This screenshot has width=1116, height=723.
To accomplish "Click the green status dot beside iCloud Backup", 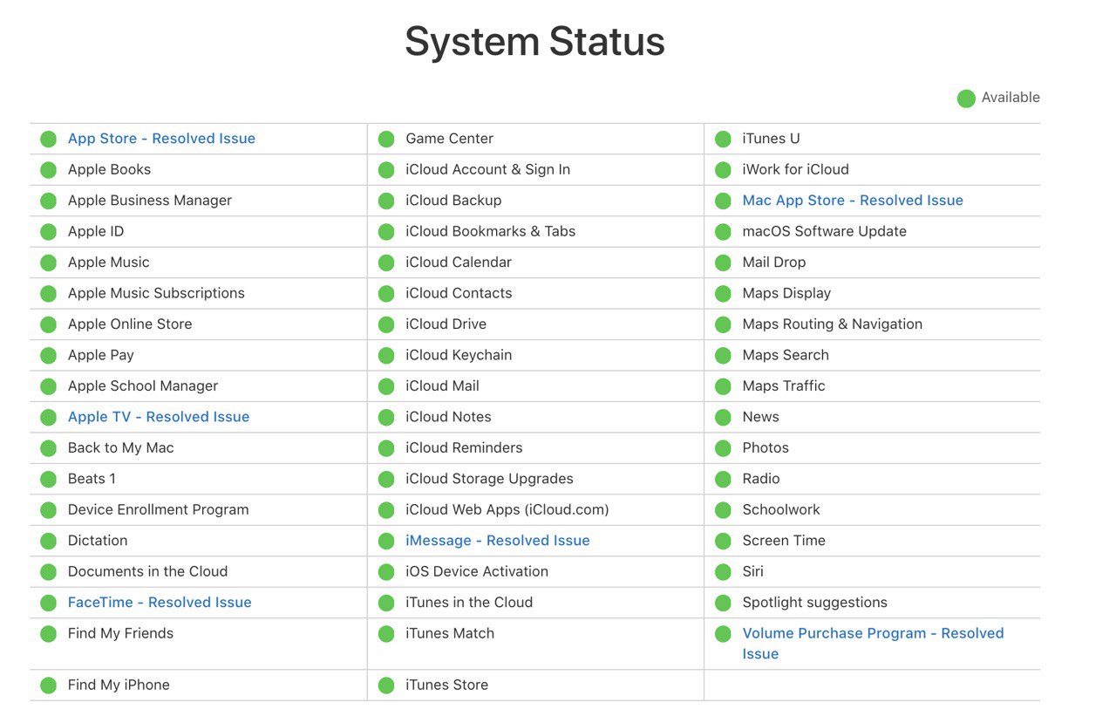I will [386, 201].
